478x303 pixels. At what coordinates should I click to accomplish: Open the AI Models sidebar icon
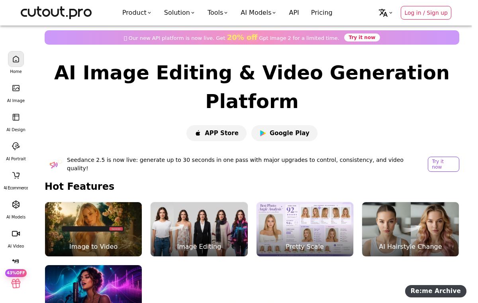tap(16, 205)
